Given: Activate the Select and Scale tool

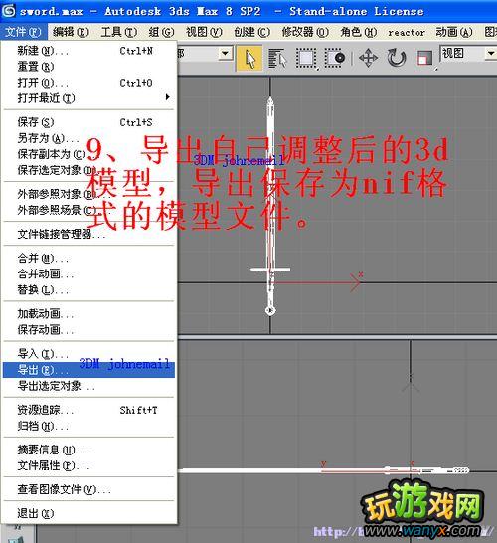Looking at the screenshot, I should 424,58.
